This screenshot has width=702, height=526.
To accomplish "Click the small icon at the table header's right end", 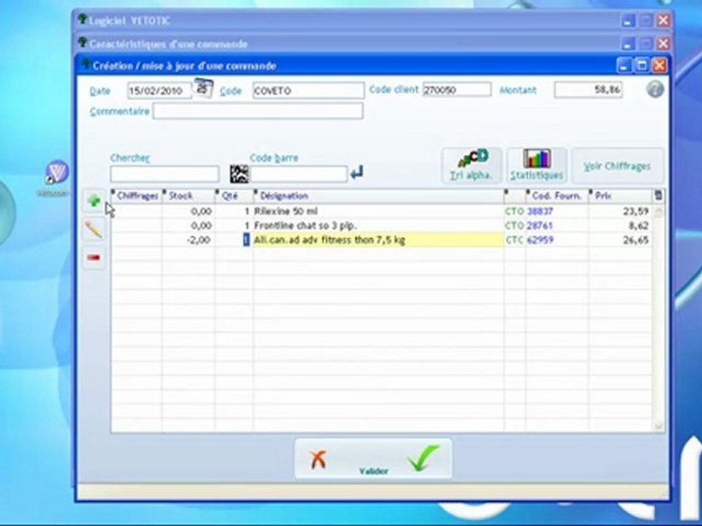I will [658, 196].
